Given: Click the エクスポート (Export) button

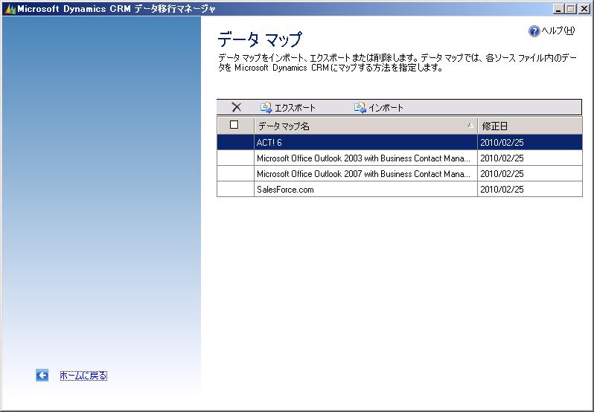Looking at the screenshot, I should coord(288,108).
